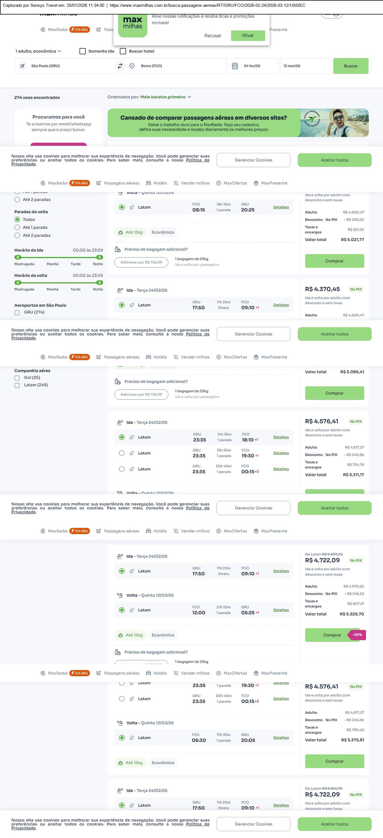Image resolution: width=383 pixels, height=838 pixels.
Task: Click the departing plane icon beside 'Ida - Terça 24/02/26'
Action: point(120,290)
